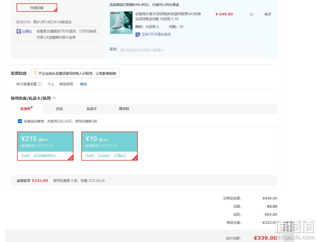Screen dimensions: 317x242
Task: Click the 运费险 shield icon
Action: (x=19, y=31)
